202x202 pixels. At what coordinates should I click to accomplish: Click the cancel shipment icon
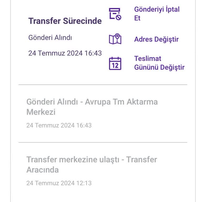pyautogui.click(x=115, y=14)
